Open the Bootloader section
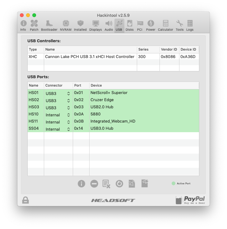The width and height of the screenshot is (227, 229). (49, 26)
